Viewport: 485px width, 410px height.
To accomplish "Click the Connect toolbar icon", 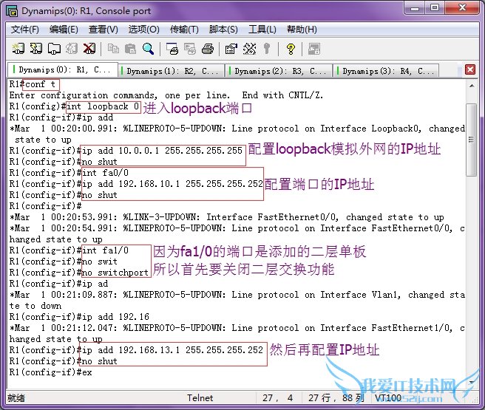I will click(x=18, y=49).
